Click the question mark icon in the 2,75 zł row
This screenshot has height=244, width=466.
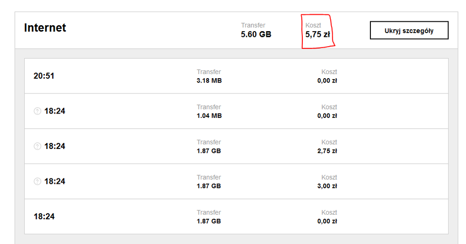37,146
